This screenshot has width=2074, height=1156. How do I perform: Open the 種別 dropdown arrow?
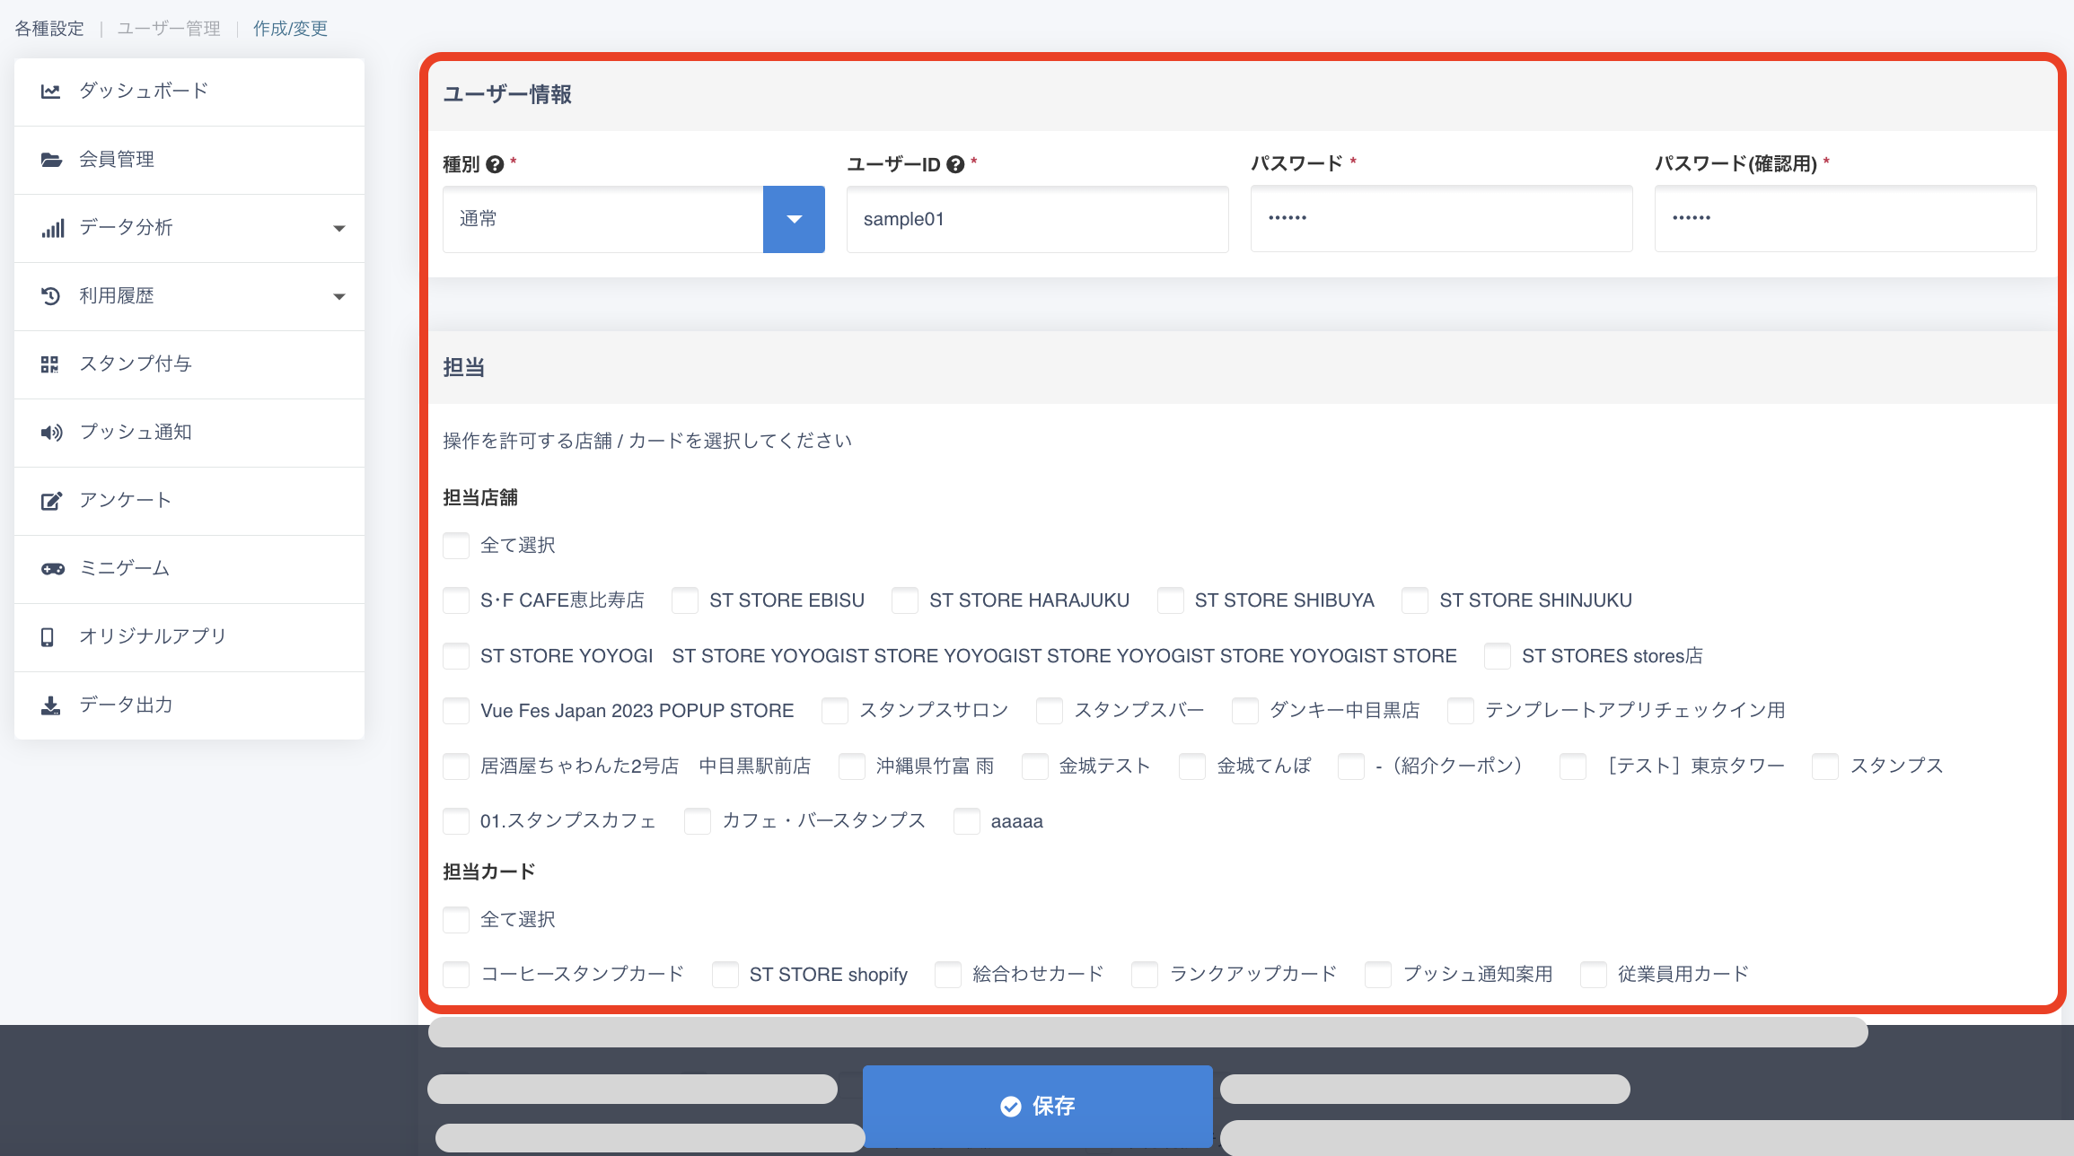[794, 219]
